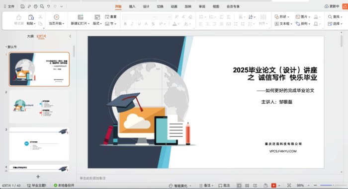Open the 图片 picture dropdown
Screen dimensions: 348x189
303,17
